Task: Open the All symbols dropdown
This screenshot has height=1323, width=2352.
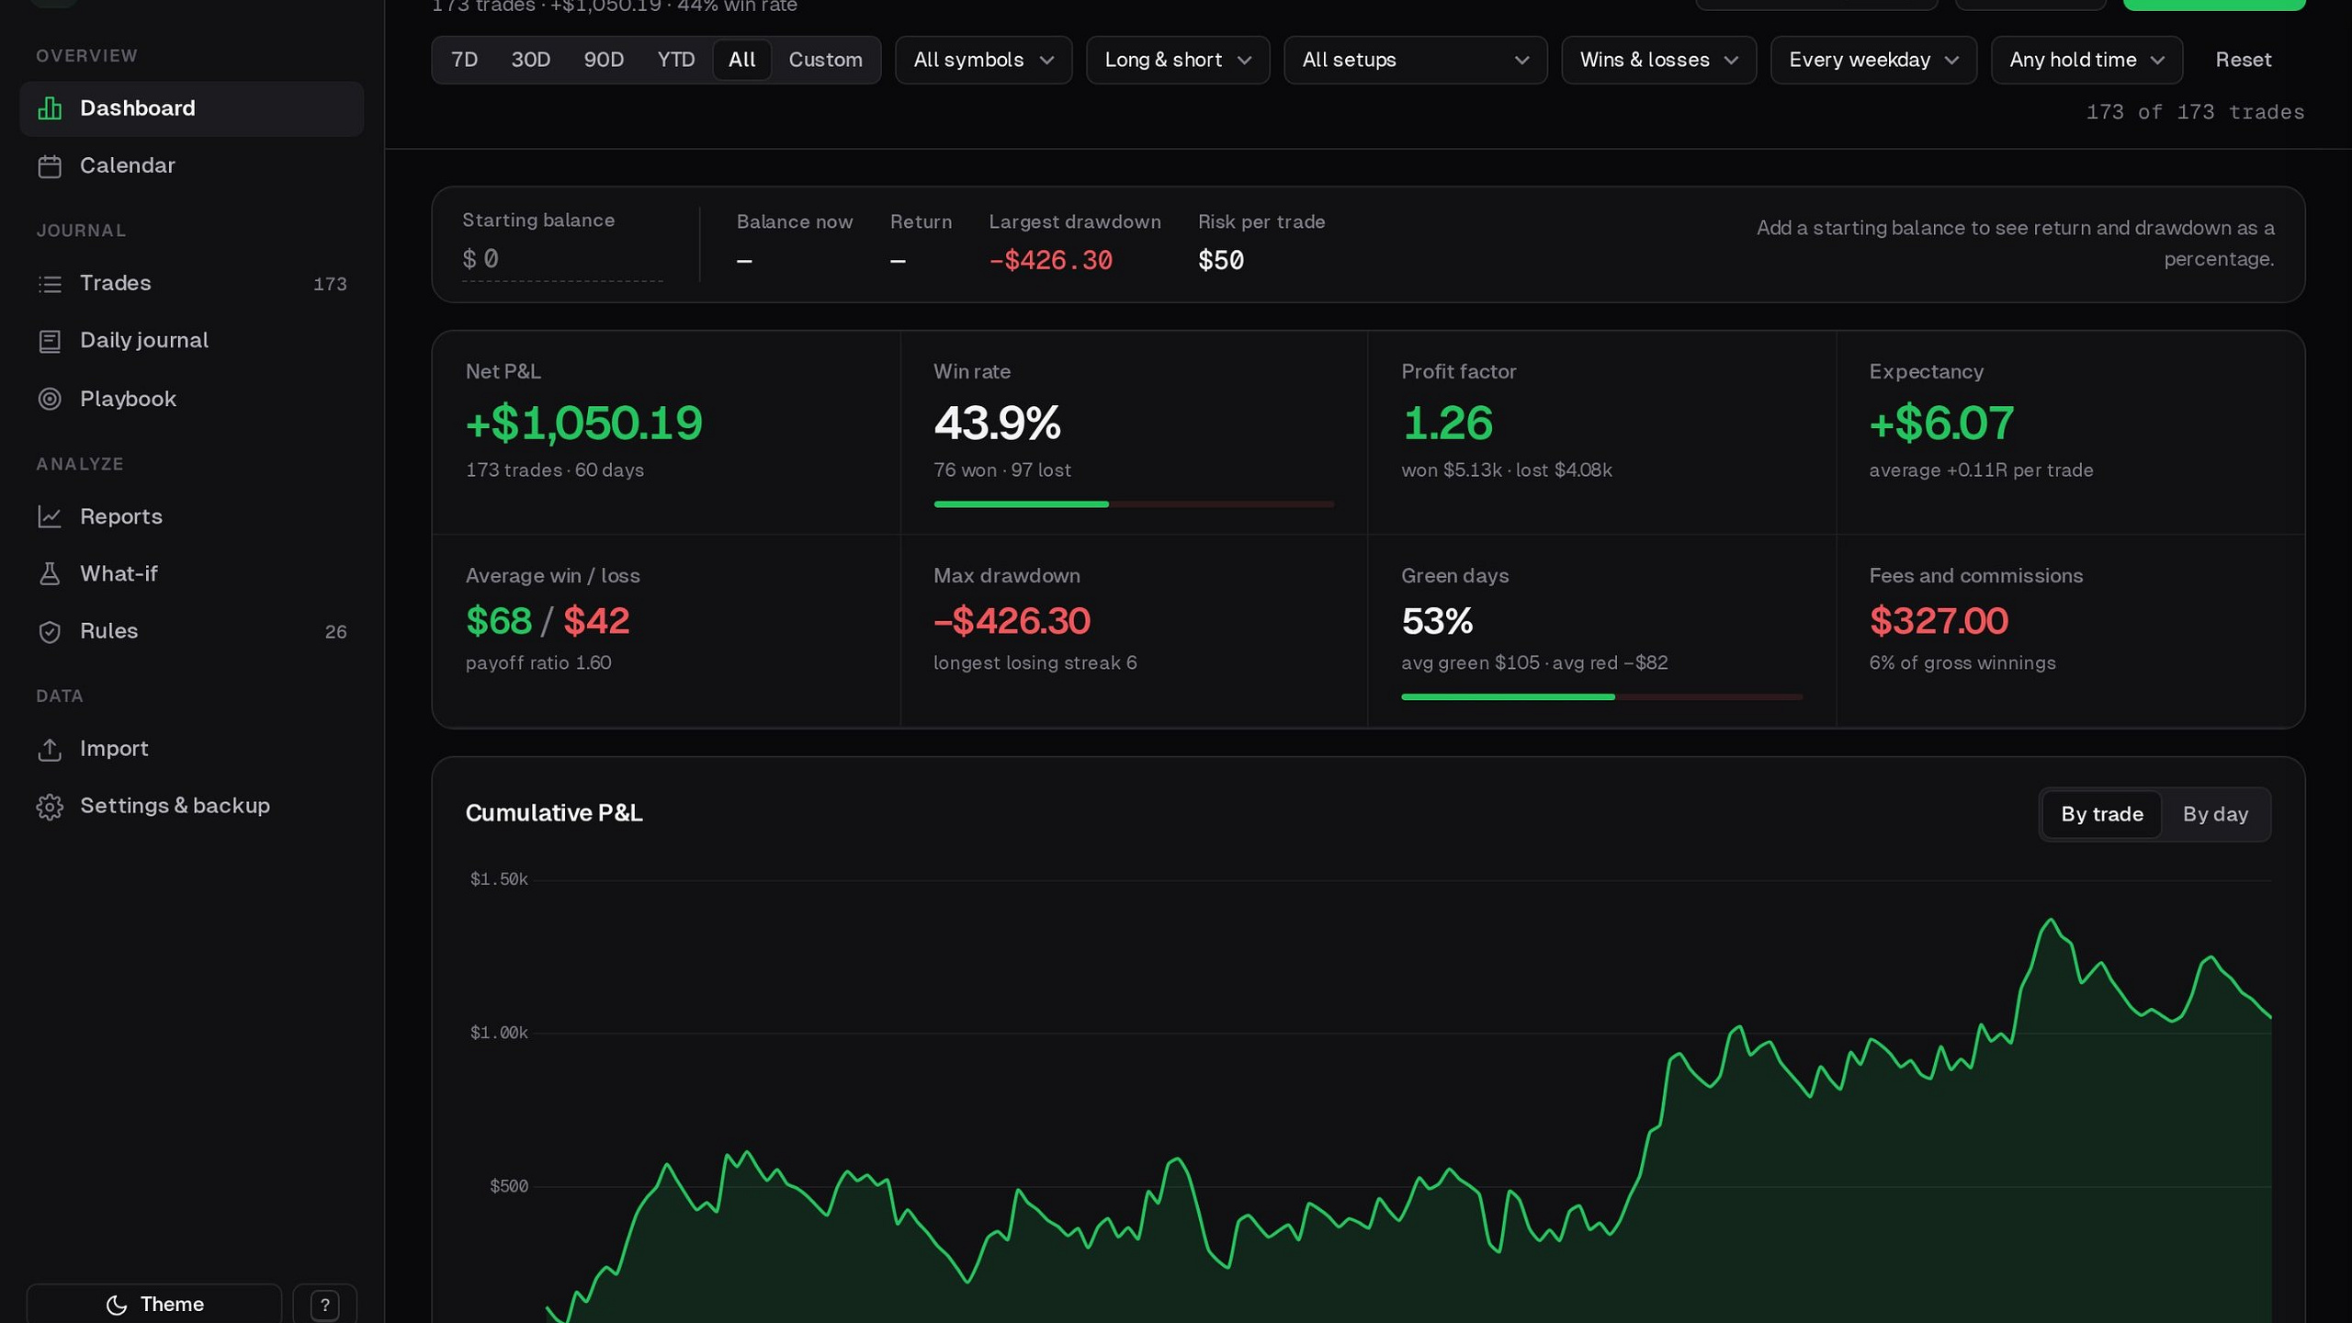Action: tap(983, 60)
